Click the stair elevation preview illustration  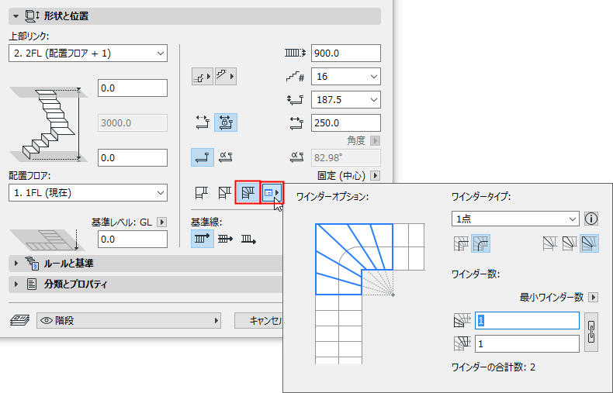click(x=47, y=124)
